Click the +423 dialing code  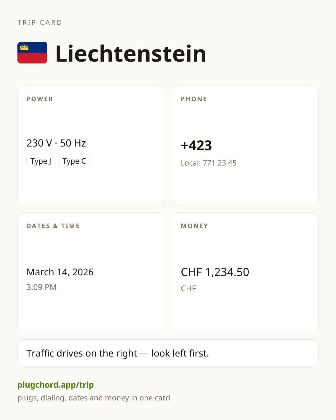coord(196,145)
